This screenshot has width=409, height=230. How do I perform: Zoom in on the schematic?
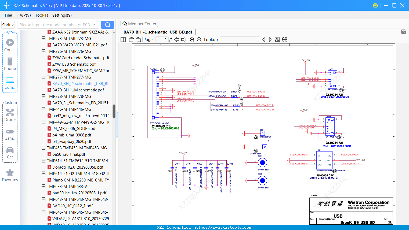(x=192, y=40)
